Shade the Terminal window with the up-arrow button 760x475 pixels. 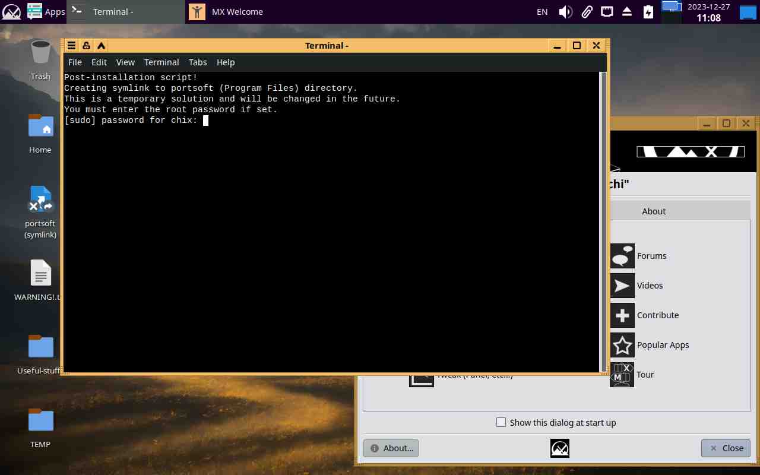point(101,46)
